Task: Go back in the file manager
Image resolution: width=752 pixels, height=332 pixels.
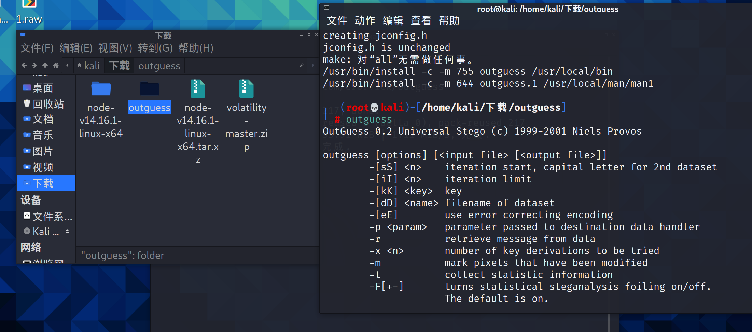Action: click(24, 65)
